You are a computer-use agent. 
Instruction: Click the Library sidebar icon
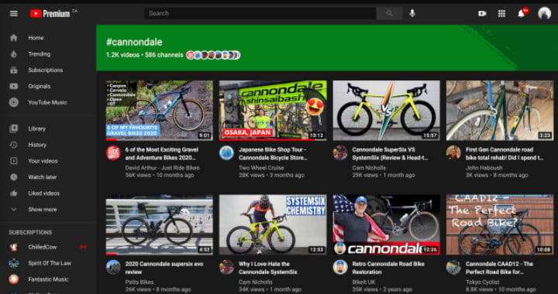pos(13,128)
